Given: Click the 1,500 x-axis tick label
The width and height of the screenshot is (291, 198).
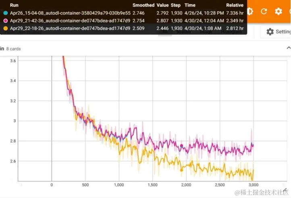Looking at the screenshot, I should pos(152,185).
